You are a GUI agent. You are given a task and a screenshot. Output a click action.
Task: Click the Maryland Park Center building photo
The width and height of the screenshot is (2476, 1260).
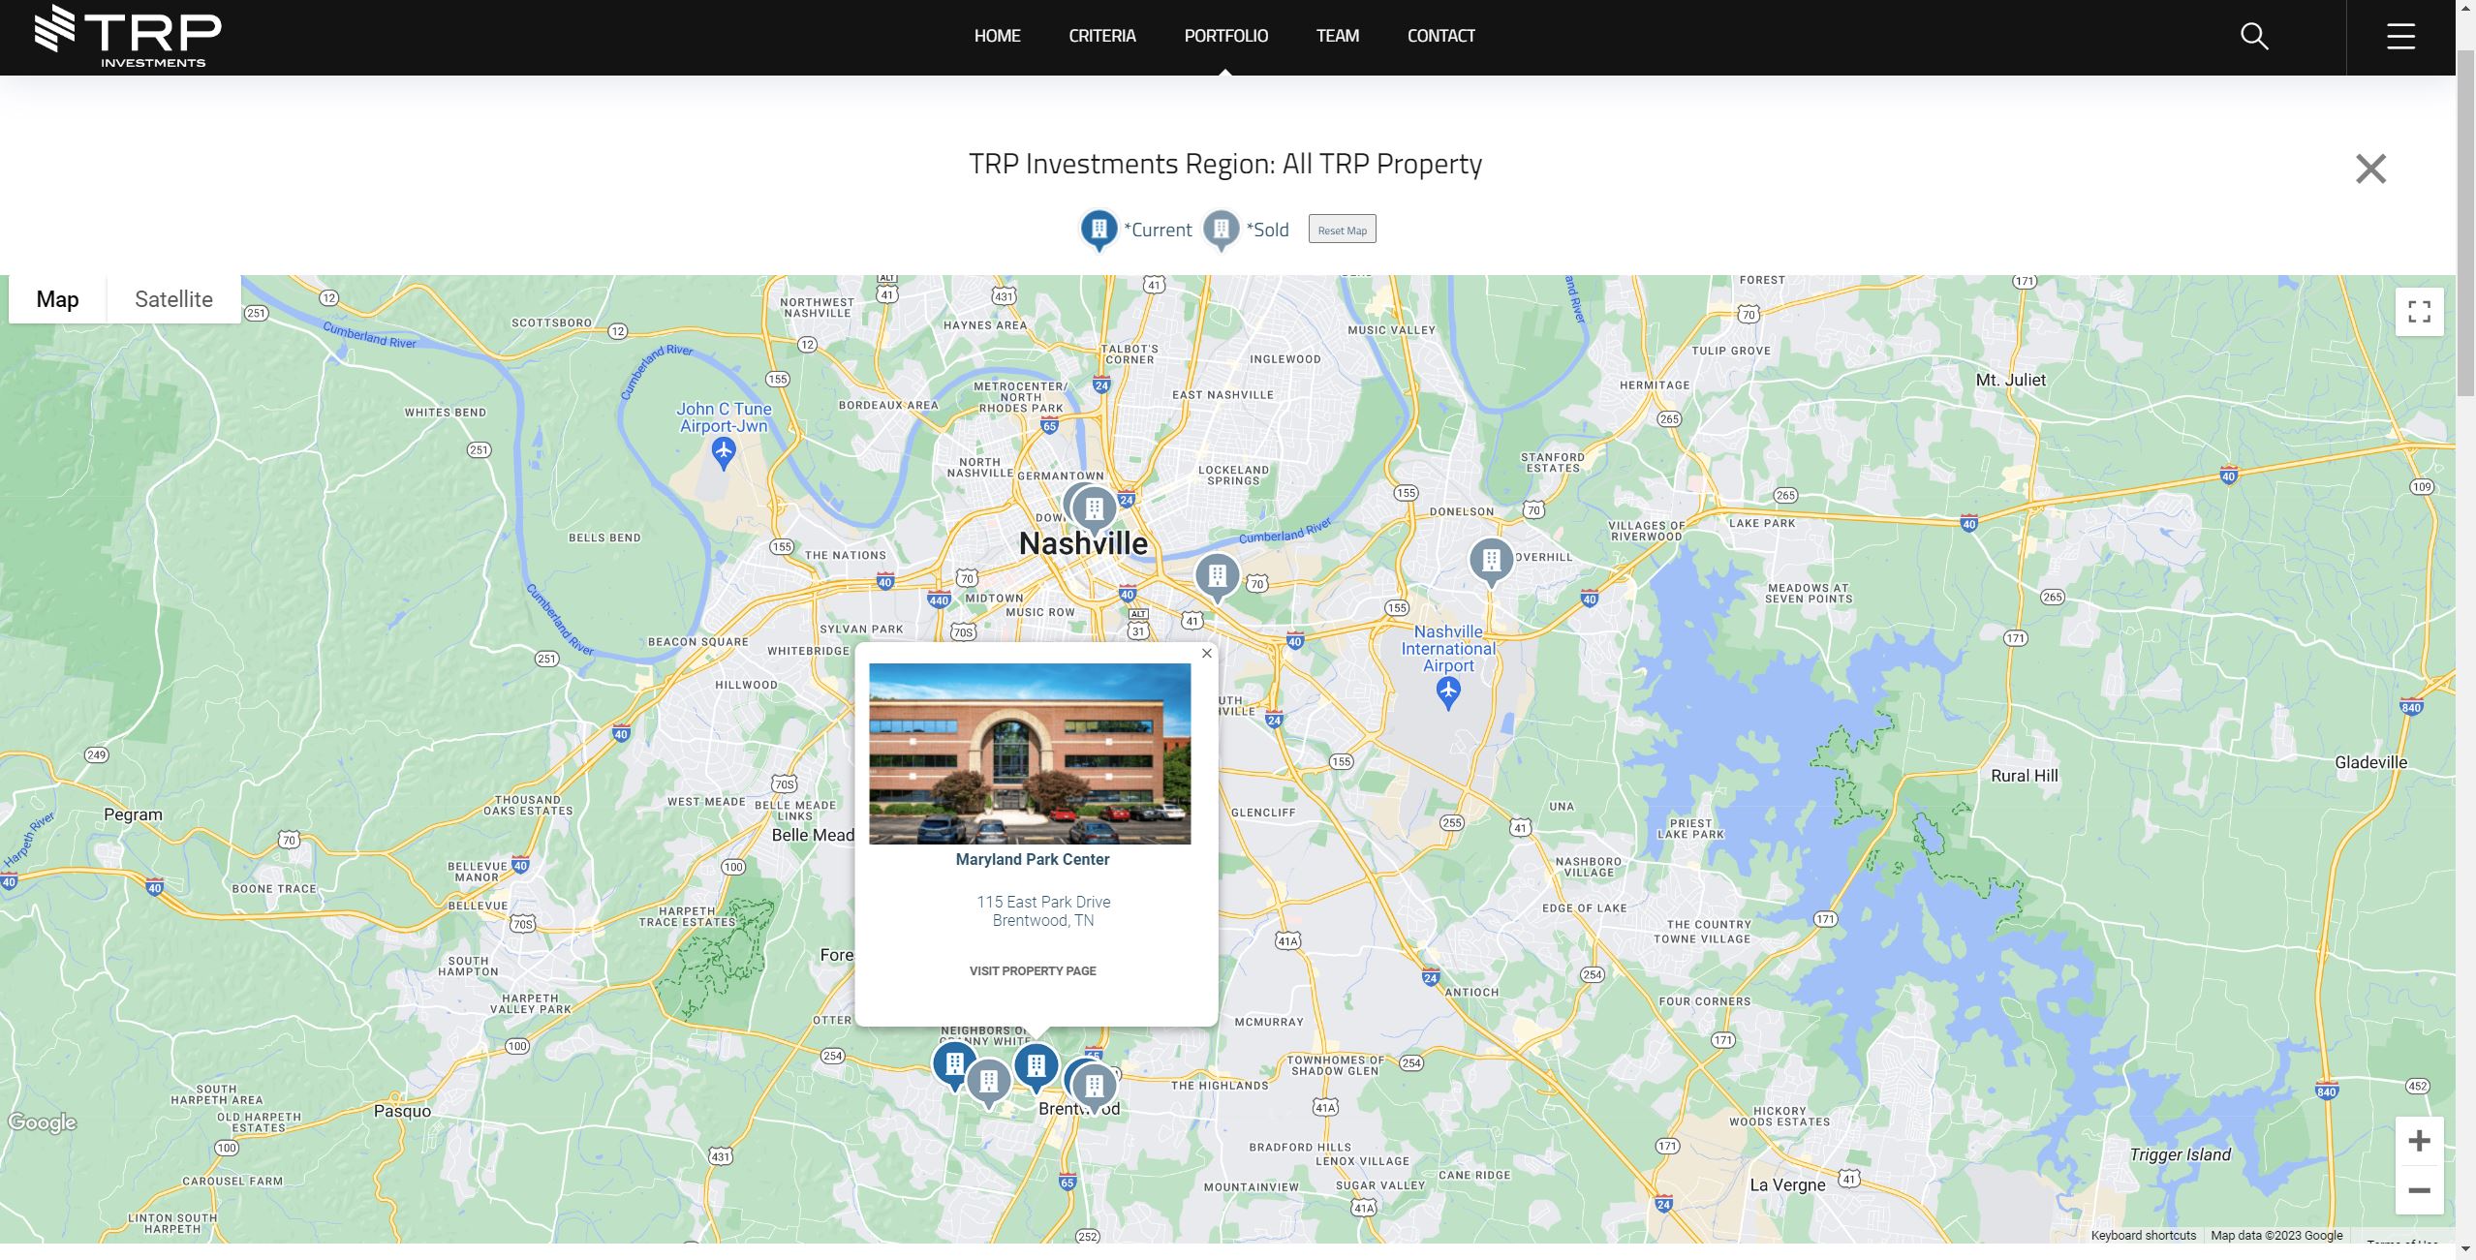[x=1030, y=753]
